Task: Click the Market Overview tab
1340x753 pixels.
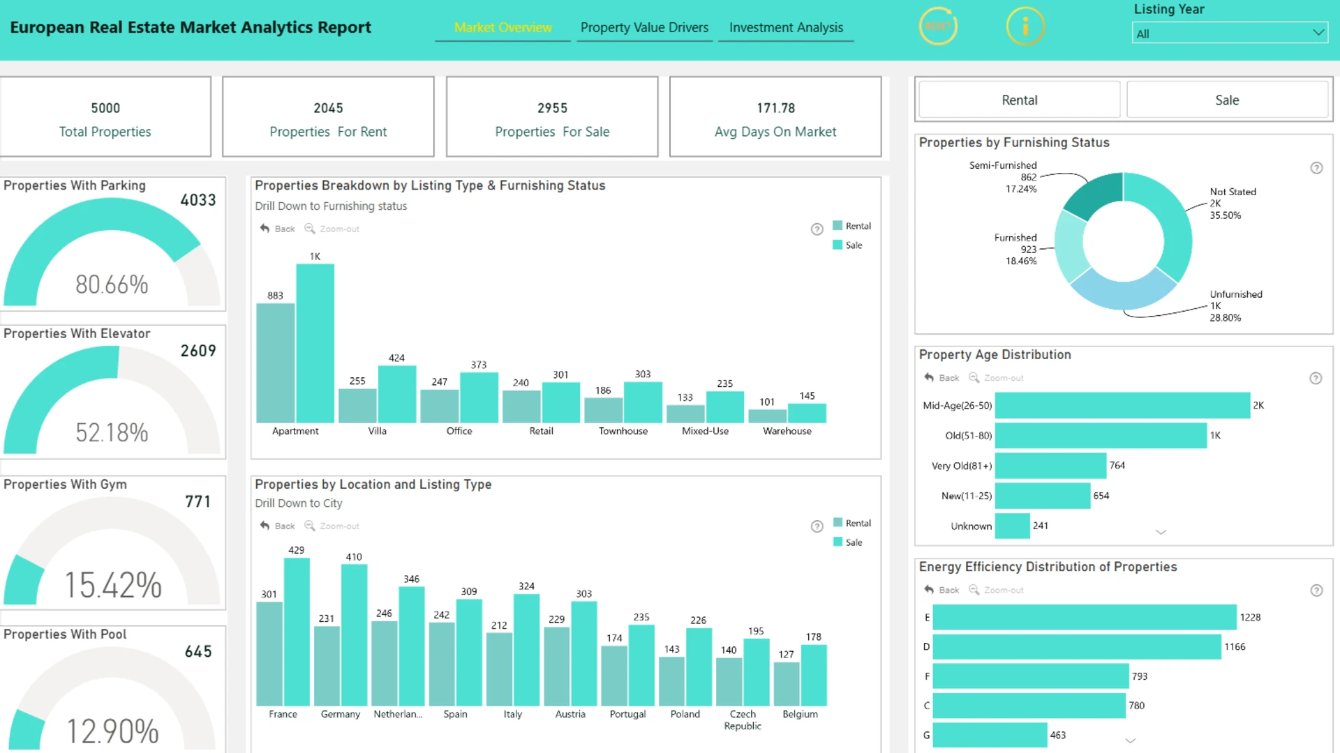Action: [x=502, y=27]
